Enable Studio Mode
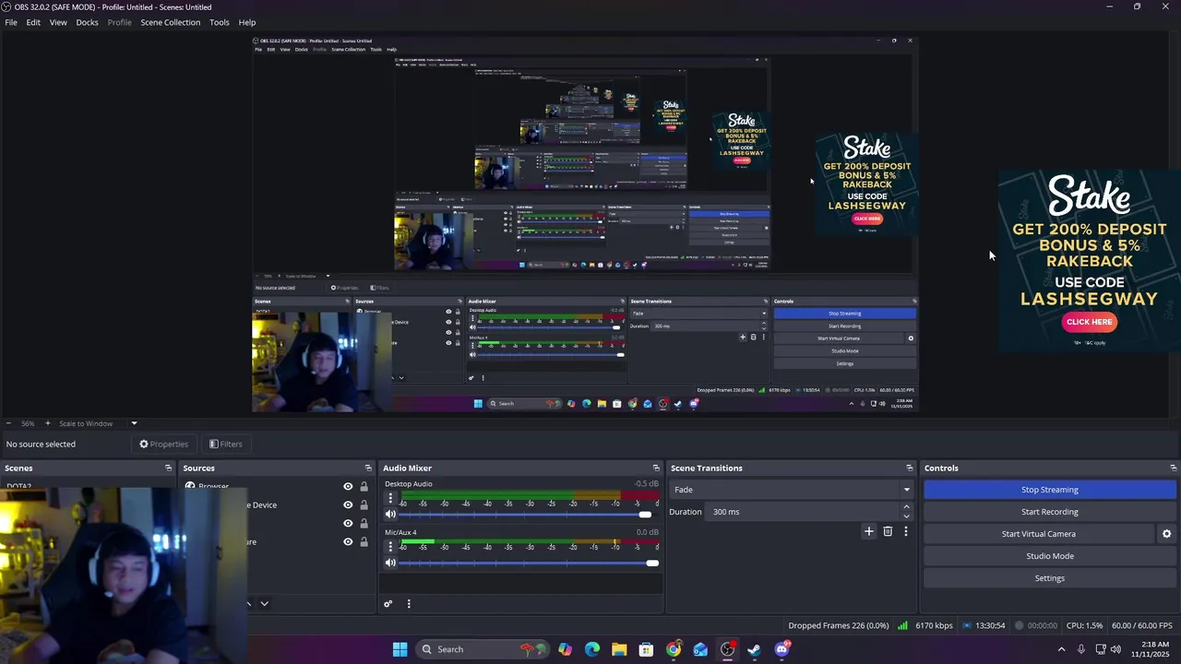This screenshot has width=1181, height=664. coord(1050,556)
